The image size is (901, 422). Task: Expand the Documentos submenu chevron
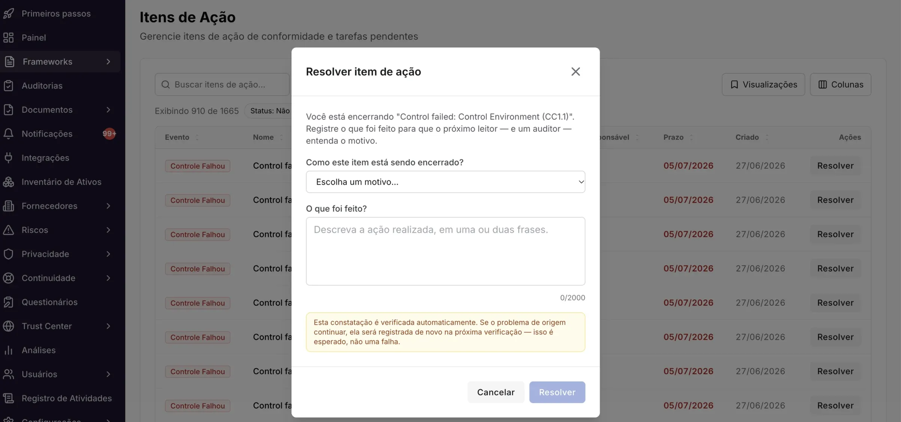[x=108, y=109]
